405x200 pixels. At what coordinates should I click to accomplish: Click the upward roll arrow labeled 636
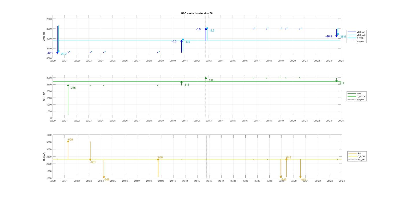coord(158,168)
